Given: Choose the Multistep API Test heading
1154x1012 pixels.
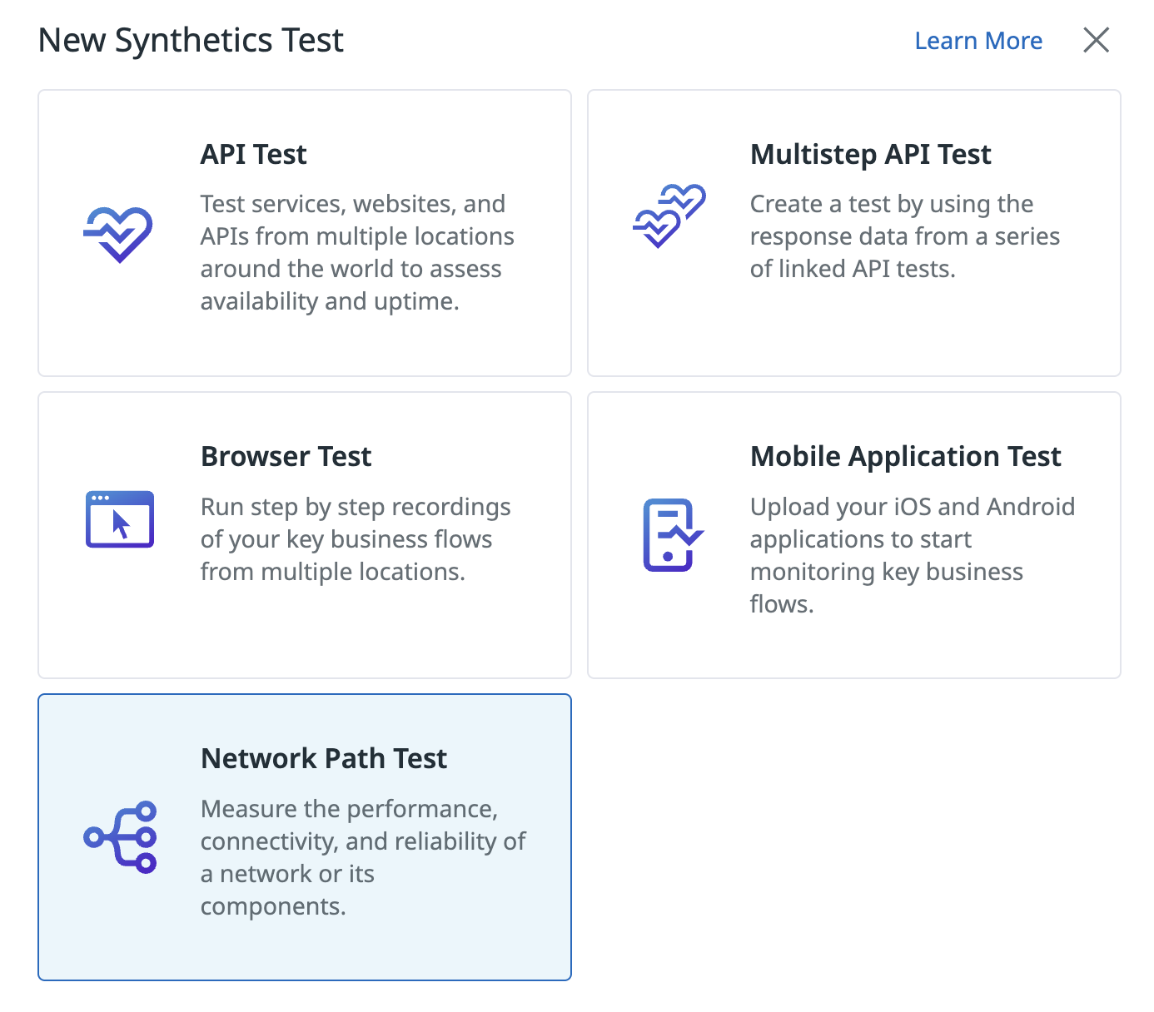Looking at the screenshot, I should click(870, 154).
